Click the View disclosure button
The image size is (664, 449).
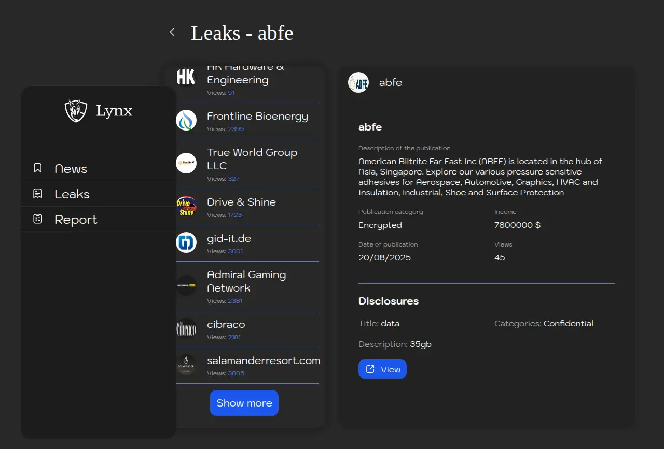[382, 369]
